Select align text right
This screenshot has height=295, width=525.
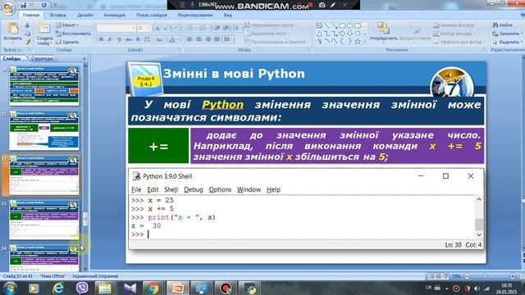pos(208,39)
